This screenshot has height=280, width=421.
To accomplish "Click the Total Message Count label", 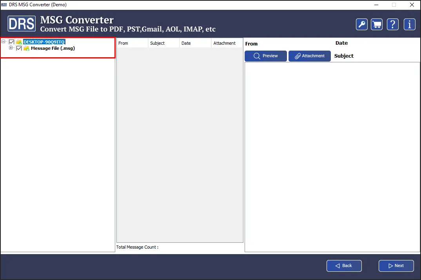I will pos(137,247).
